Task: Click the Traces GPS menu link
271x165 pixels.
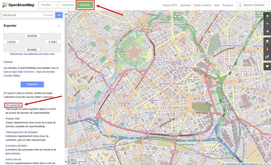Action: tap(169, 5)
